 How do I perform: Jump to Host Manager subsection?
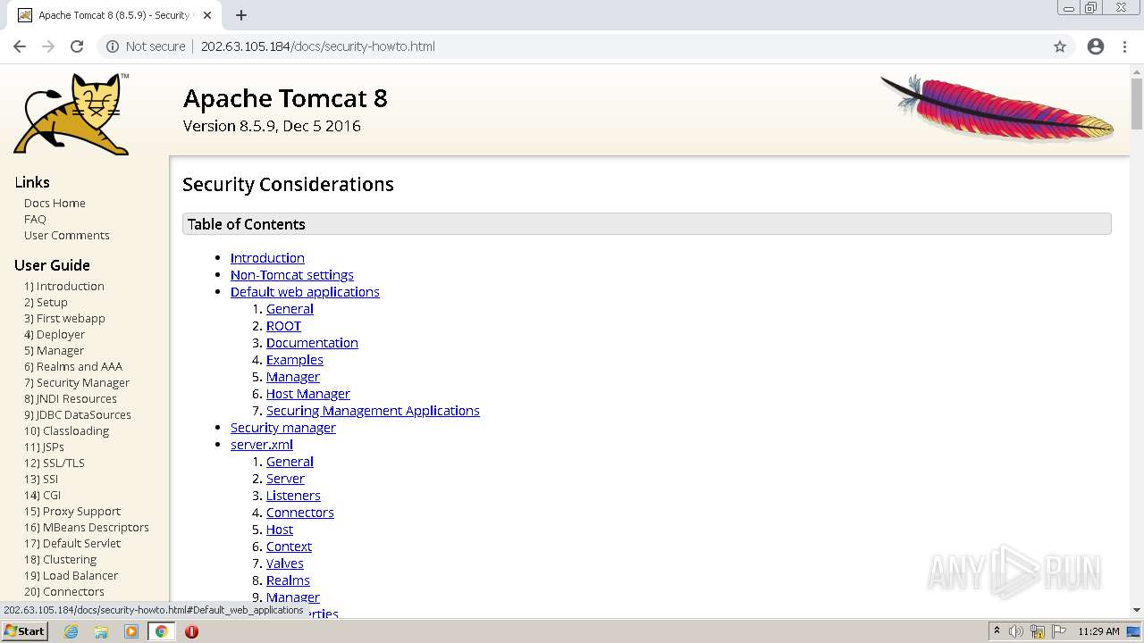coord(308,393)
